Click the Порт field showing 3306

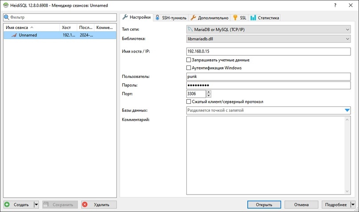point(196,94)
